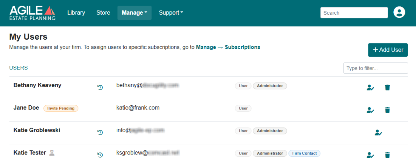Edit user Katie Groblewski

pyautogui.click(x=378, y=133)
